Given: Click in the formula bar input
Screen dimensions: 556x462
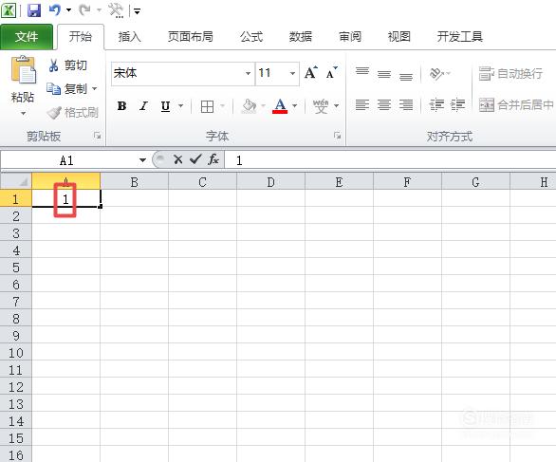Looking at the screenshot, I should [390, 160].
